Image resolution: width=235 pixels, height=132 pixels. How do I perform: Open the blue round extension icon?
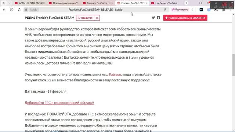pyautogui.click(x=209, y=10)
